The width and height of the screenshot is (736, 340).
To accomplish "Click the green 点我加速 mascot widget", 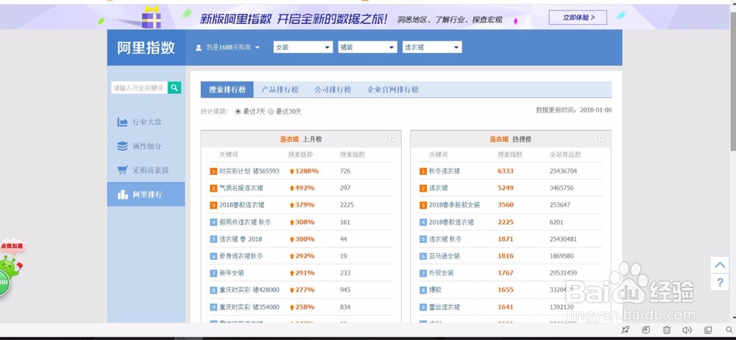I will [x=11, y=268].
